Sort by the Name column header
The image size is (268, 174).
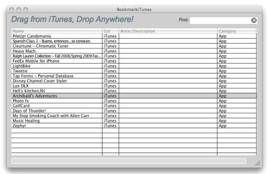point(57,31)
